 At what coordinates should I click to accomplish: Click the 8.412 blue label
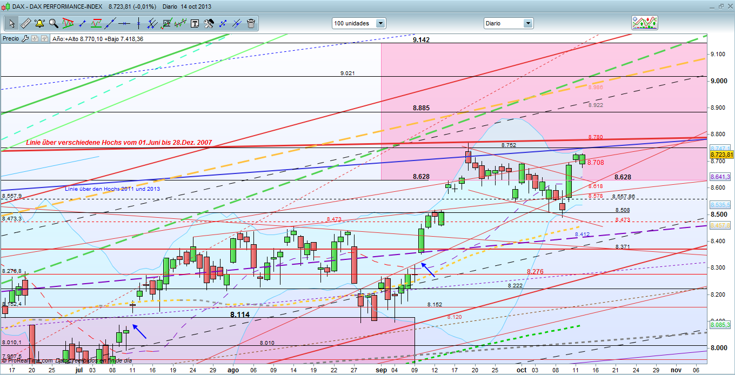pyautogui.click(x=582, y=235)
